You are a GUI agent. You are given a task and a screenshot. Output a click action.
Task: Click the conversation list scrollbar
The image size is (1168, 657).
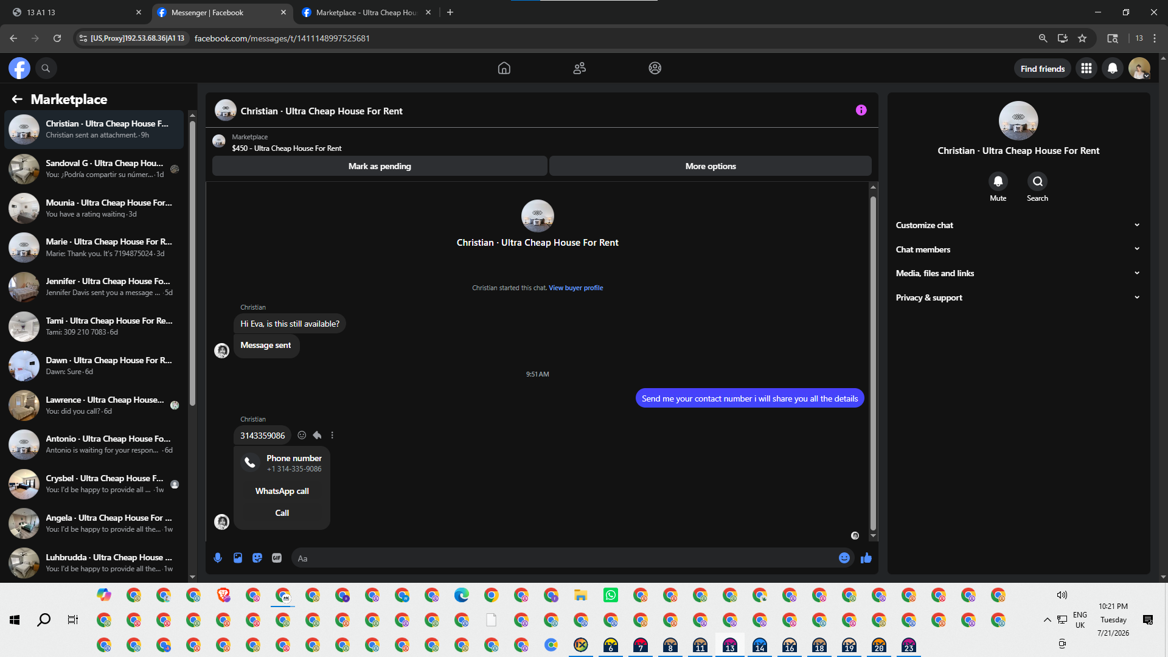point(192,263)
